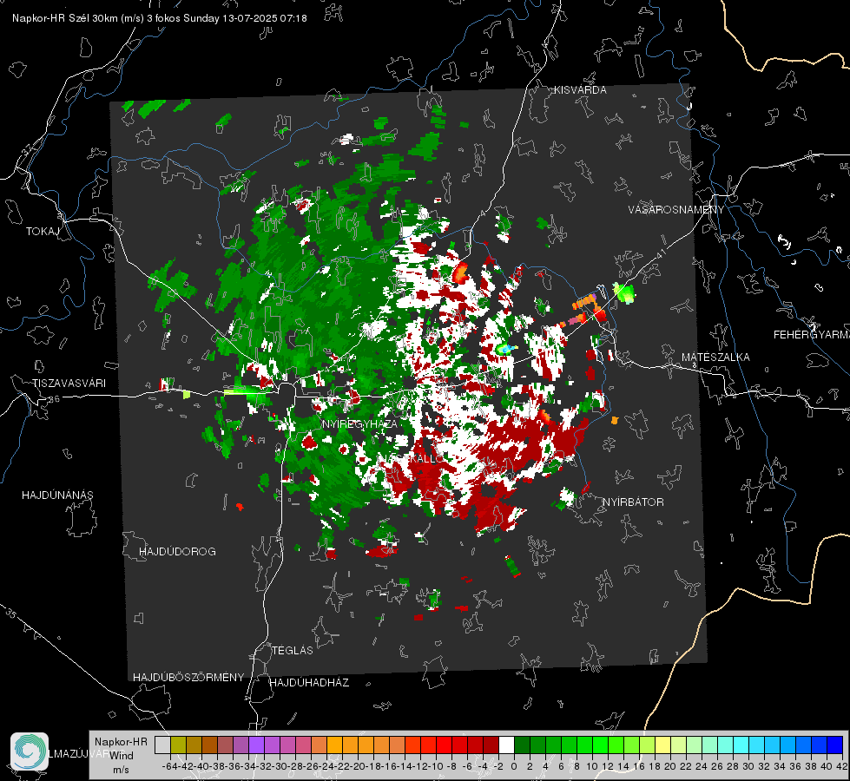Click the swirl logo in the bottom-left corner
Viewport: 850px width, 781px height.
[30, 751]
